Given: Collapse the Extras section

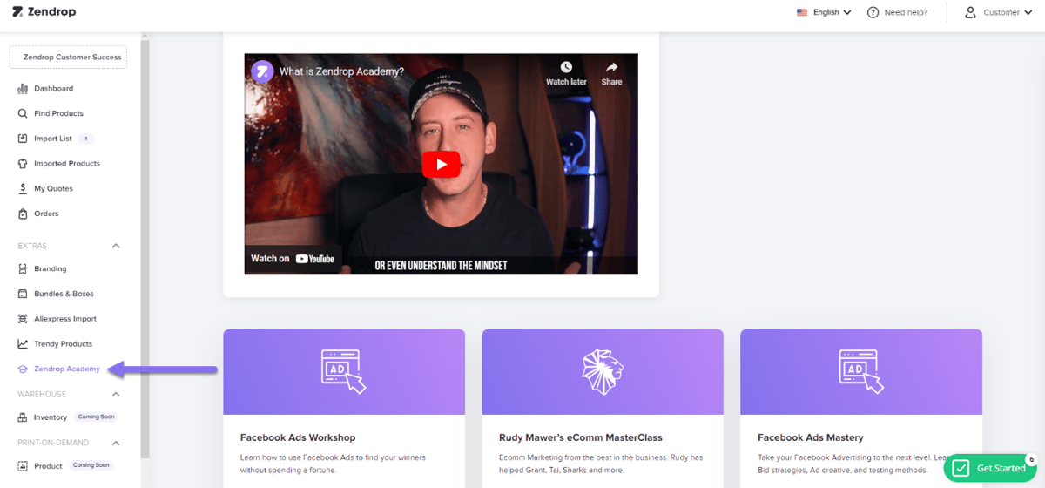Looking at the screenshot, I should pyautogui.click(x=116, y=246).
